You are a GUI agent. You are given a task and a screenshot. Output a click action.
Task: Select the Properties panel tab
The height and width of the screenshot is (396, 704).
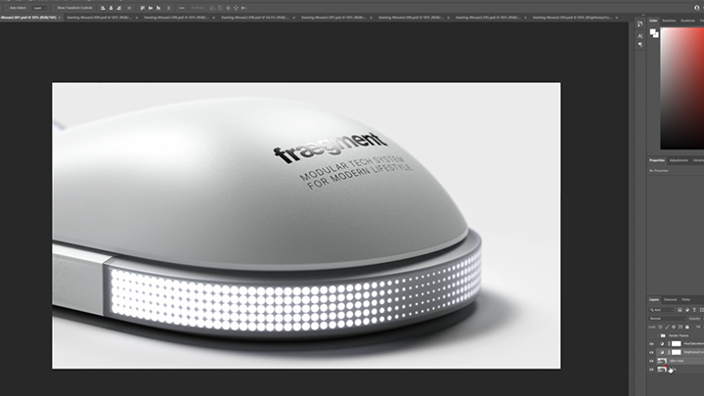pos(656,160)
